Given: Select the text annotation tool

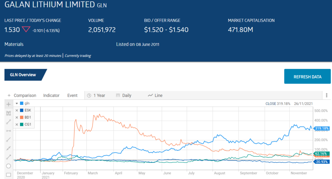Looking at the screenshot, I should tap(8, 113).
